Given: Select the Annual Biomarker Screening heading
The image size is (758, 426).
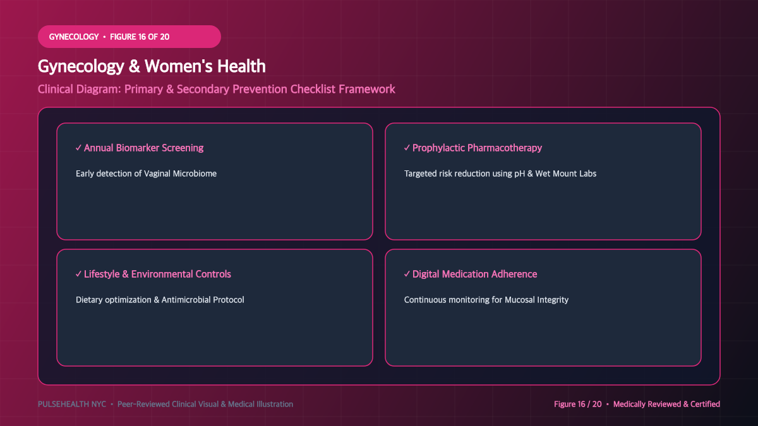Looking at the screenshot, I should [x=140, y=148].
